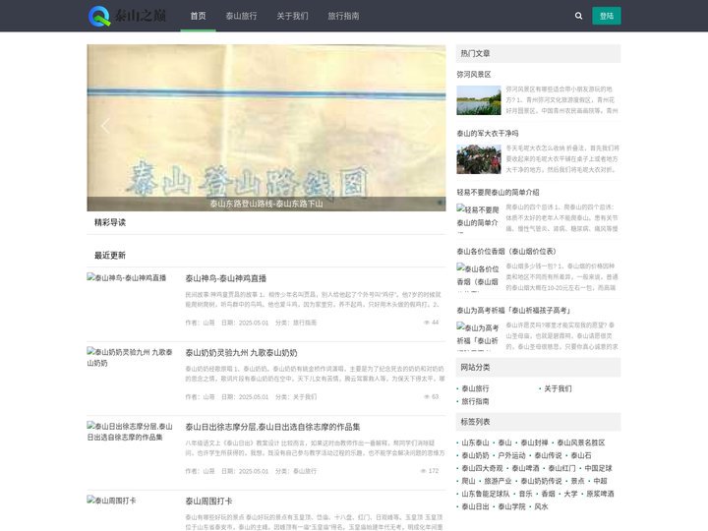Select tag 泰山红门
The height and width of the screenshot is (531, 708).
pyautogui.click(x=562, y=469)
